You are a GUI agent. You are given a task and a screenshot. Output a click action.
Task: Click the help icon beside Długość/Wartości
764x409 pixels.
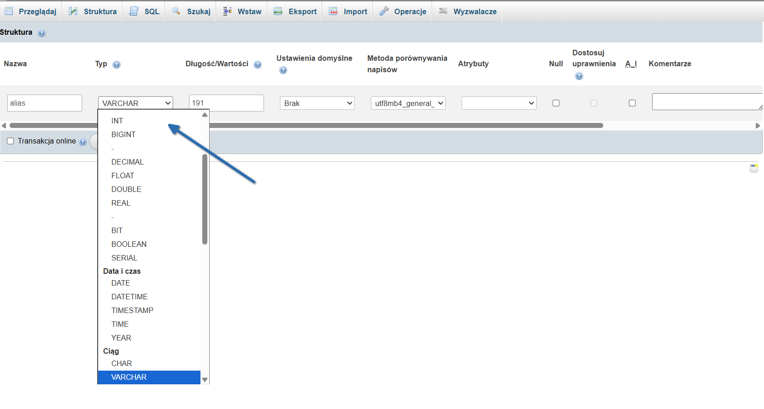click(x=258, y=64)
